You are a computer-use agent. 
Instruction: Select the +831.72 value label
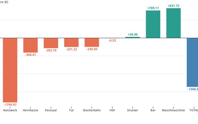pyautogui.click(x=173, y=6)
